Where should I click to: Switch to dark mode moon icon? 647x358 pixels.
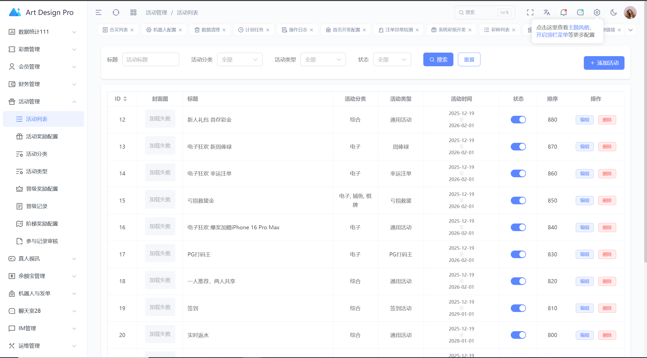613,12
